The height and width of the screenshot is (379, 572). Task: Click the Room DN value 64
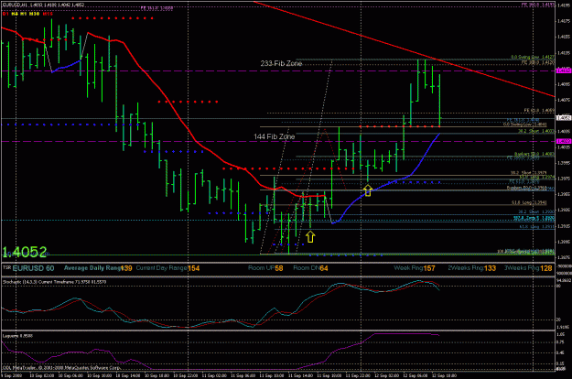click(324, 268)
